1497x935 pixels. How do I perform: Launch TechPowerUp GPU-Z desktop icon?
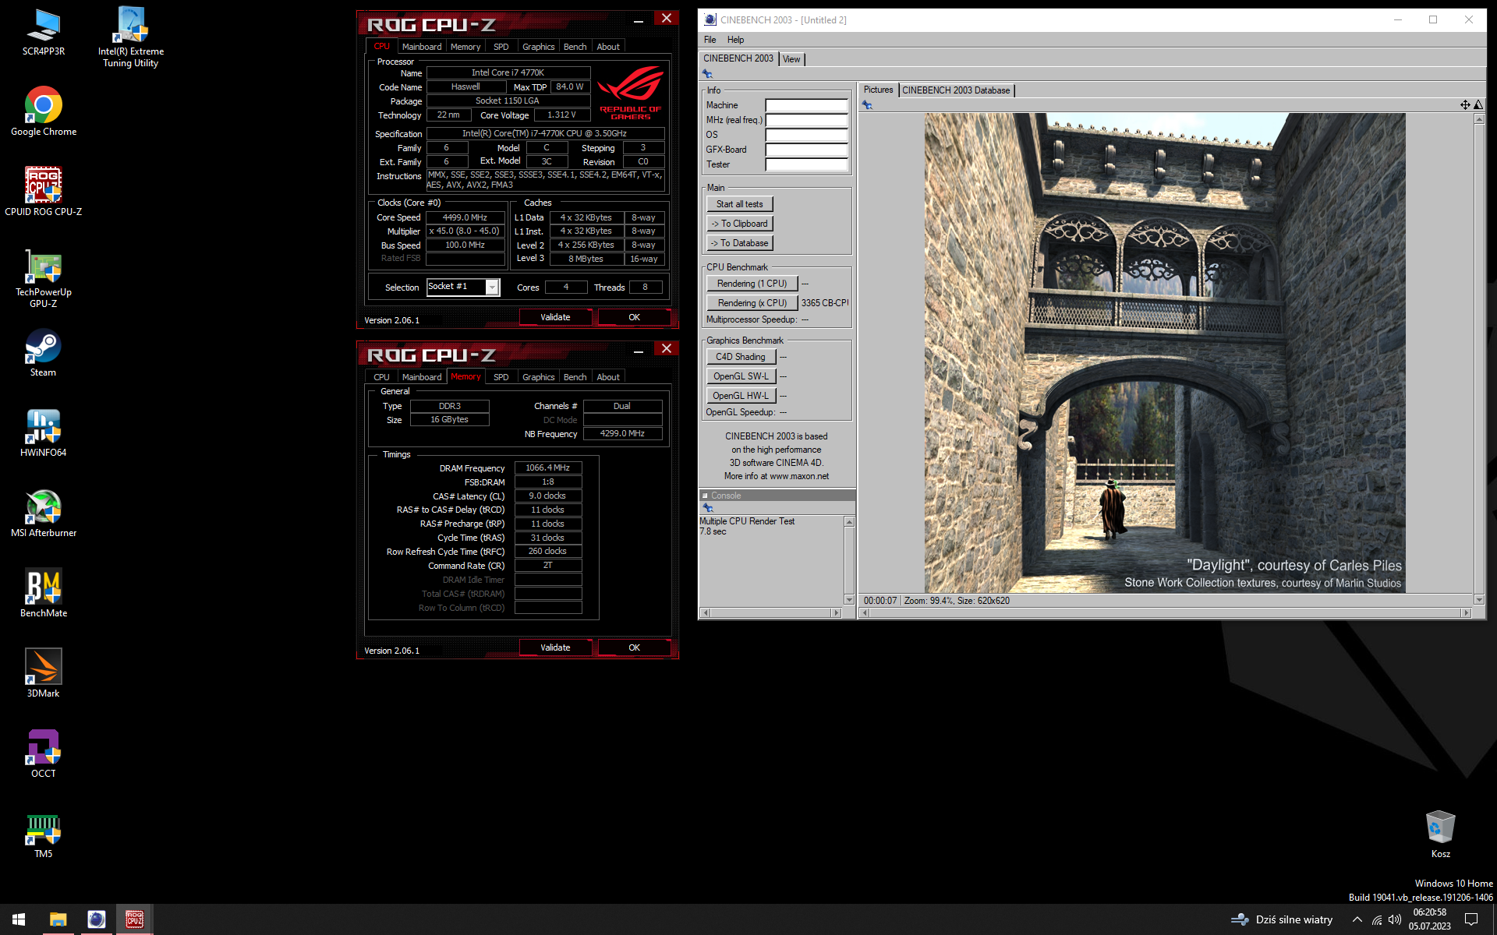point(44,278)
